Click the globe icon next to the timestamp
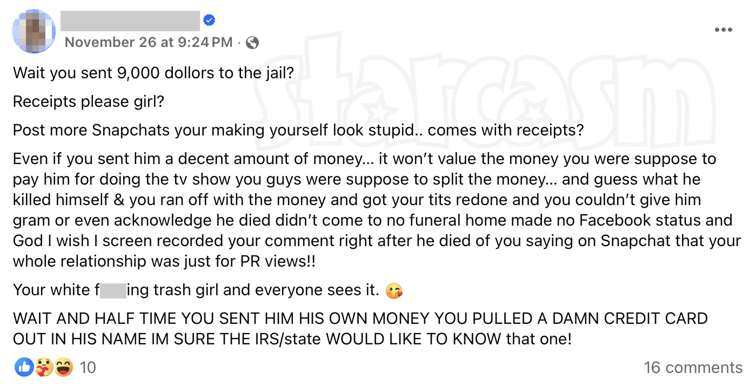Image resolution: width=749 pixels, height=387 pixels. tap(253, 42)
